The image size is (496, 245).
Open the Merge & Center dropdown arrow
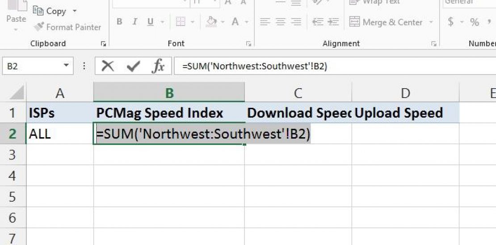point(431,22)
